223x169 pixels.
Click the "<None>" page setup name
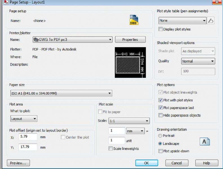(x=39, y=21)
